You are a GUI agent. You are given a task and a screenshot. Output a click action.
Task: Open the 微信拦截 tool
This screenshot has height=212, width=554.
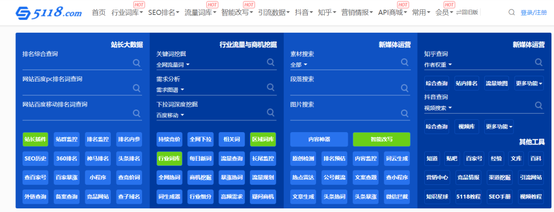point(397,197)
